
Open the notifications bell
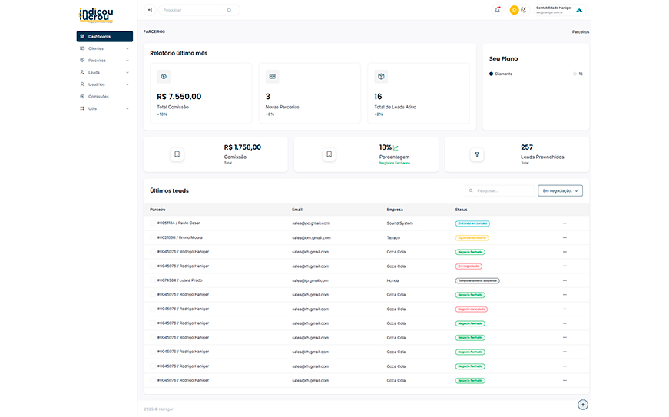point(498,10)
